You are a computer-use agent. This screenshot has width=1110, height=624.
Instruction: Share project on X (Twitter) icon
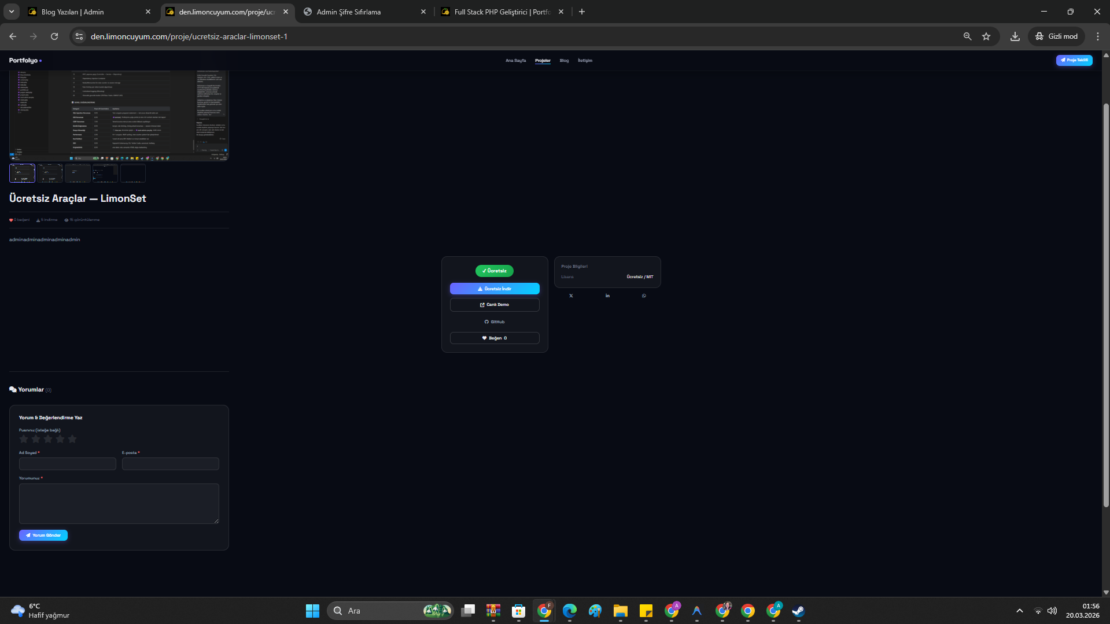tap(571, 296)
